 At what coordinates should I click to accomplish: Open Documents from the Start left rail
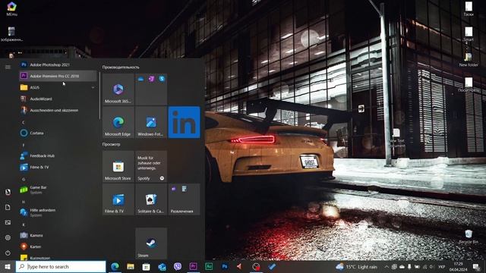(8, 207)
